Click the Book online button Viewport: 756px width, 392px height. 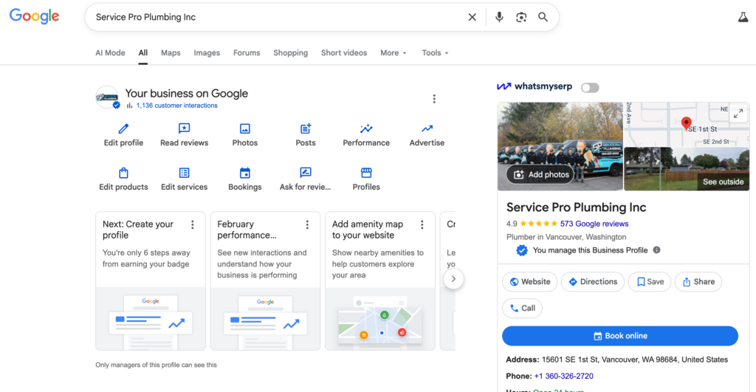click(x=620, y=336)
